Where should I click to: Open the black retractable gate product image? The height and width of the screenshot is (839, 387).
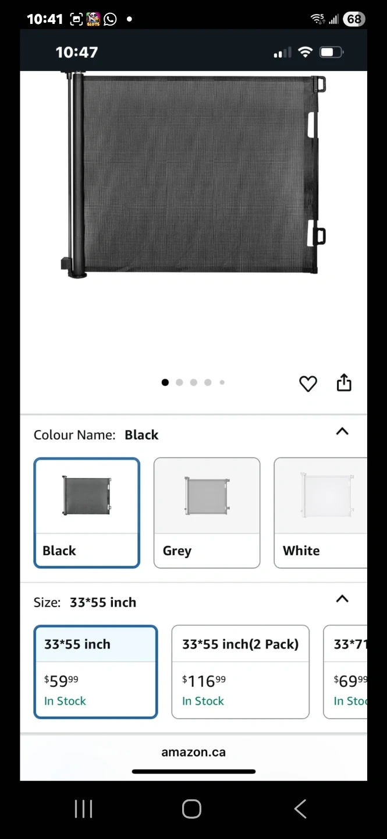193,175
